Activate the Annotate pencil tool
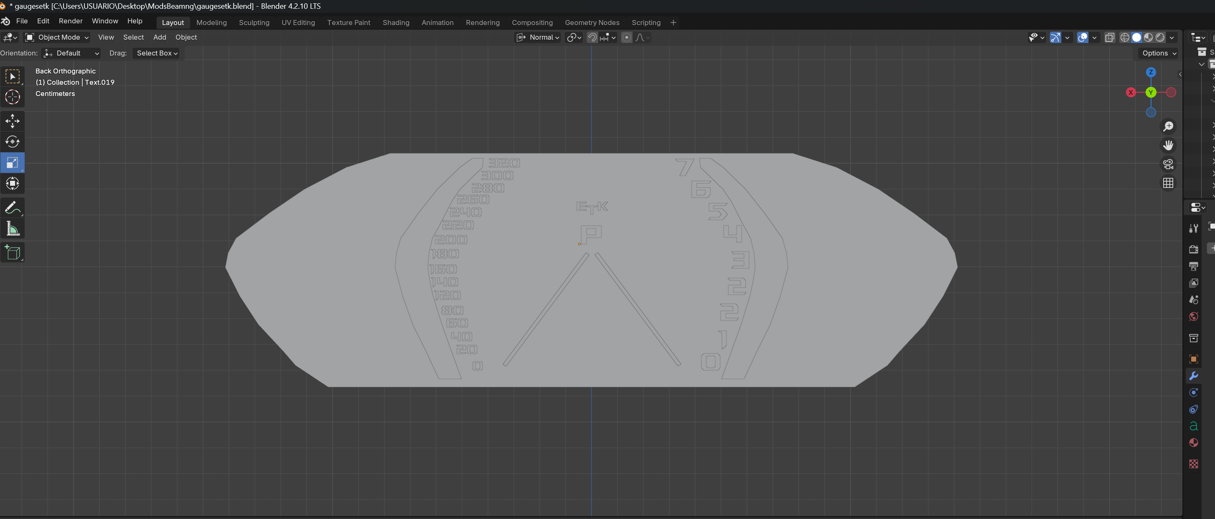The width and height of the screenshot is (1215, 519). pyautogui.click(x=12, y=208)
